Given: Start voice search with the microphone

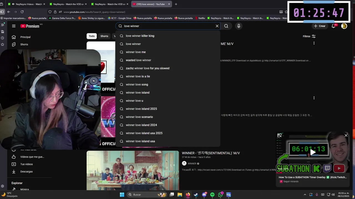Looking at the screenshot, I should point(239,26).
